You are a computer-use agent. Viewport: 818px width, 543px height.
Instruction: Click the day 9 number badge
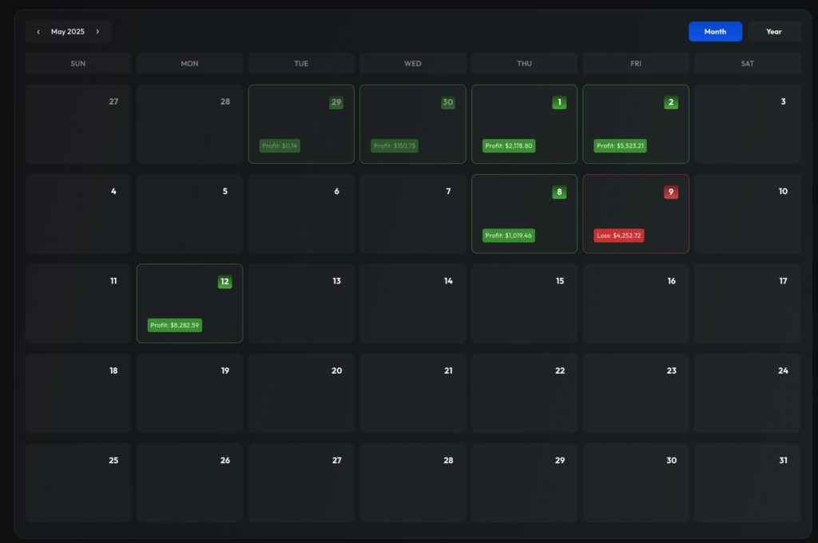(x=670, y=192)
